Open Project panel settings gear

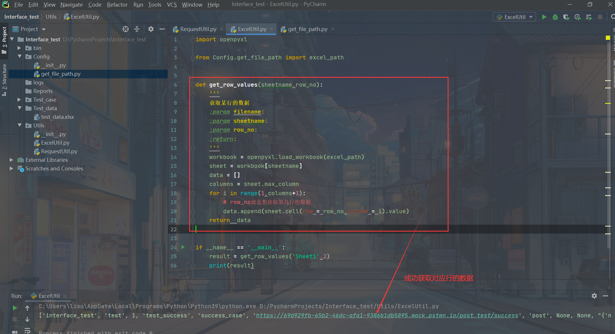tap(151, 29)
